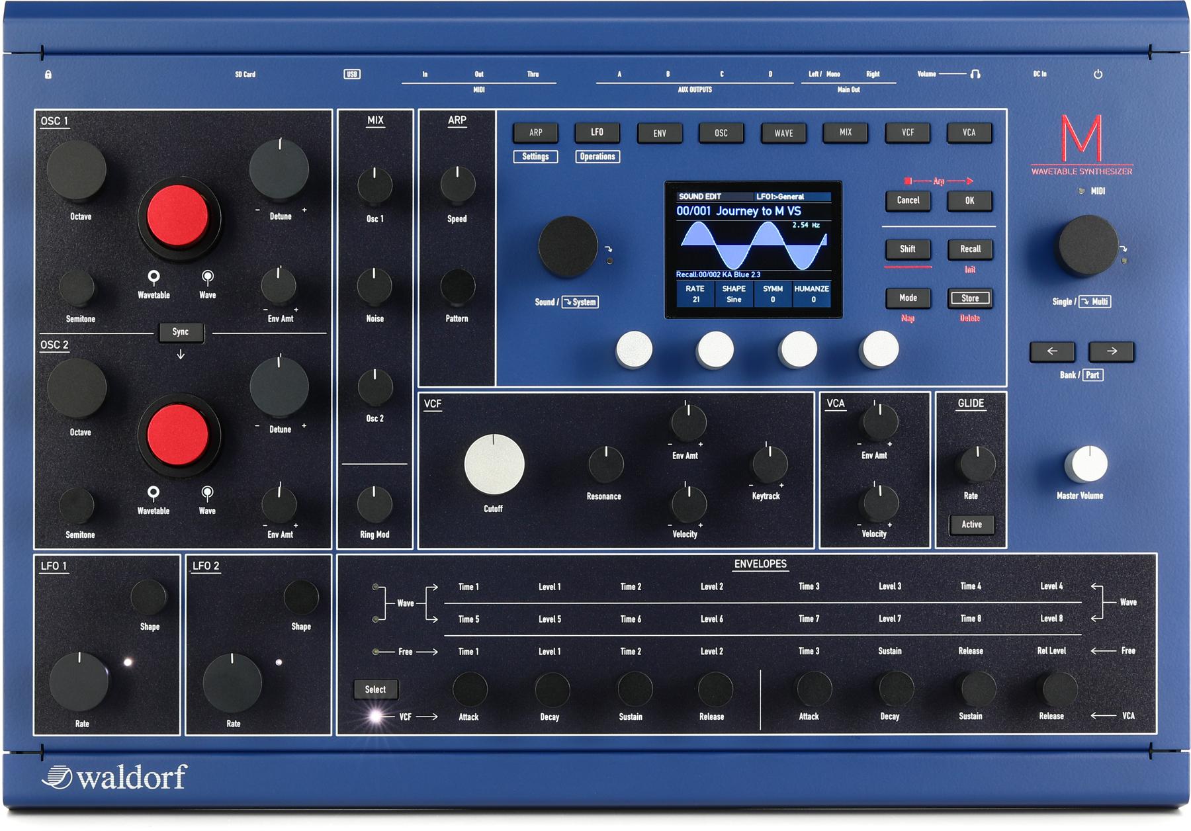Confirm with the OK button
Viewport: 1191px width, 831px height.
tap(970, 200)
